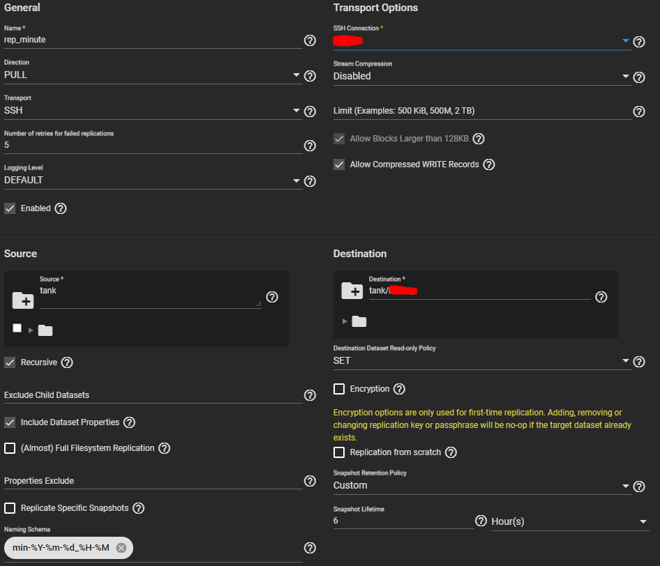
Task: Expand the Source folder tree node
Action: tap(31, 330)
